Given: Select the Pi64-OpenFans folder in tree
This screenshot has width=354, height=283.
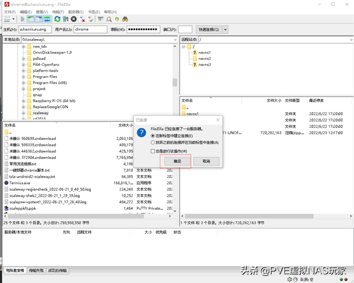Looking at the screenshot, I should pos(46,65).
